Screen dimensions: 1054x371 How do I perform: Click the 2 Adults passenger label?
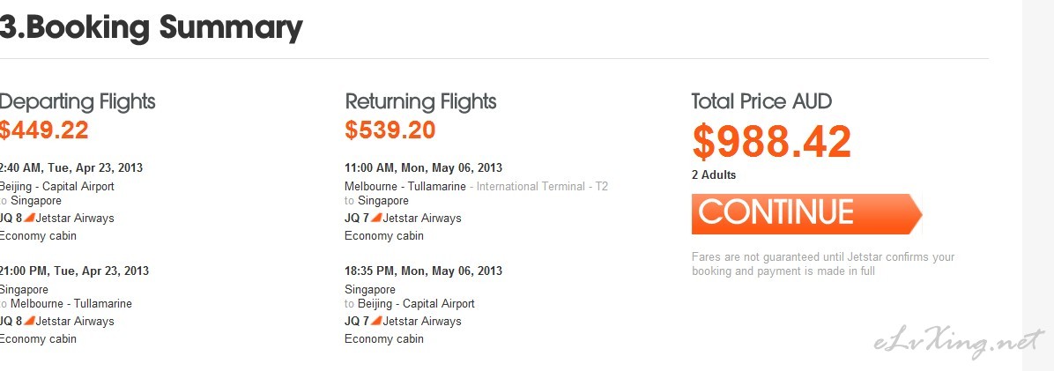714,175
